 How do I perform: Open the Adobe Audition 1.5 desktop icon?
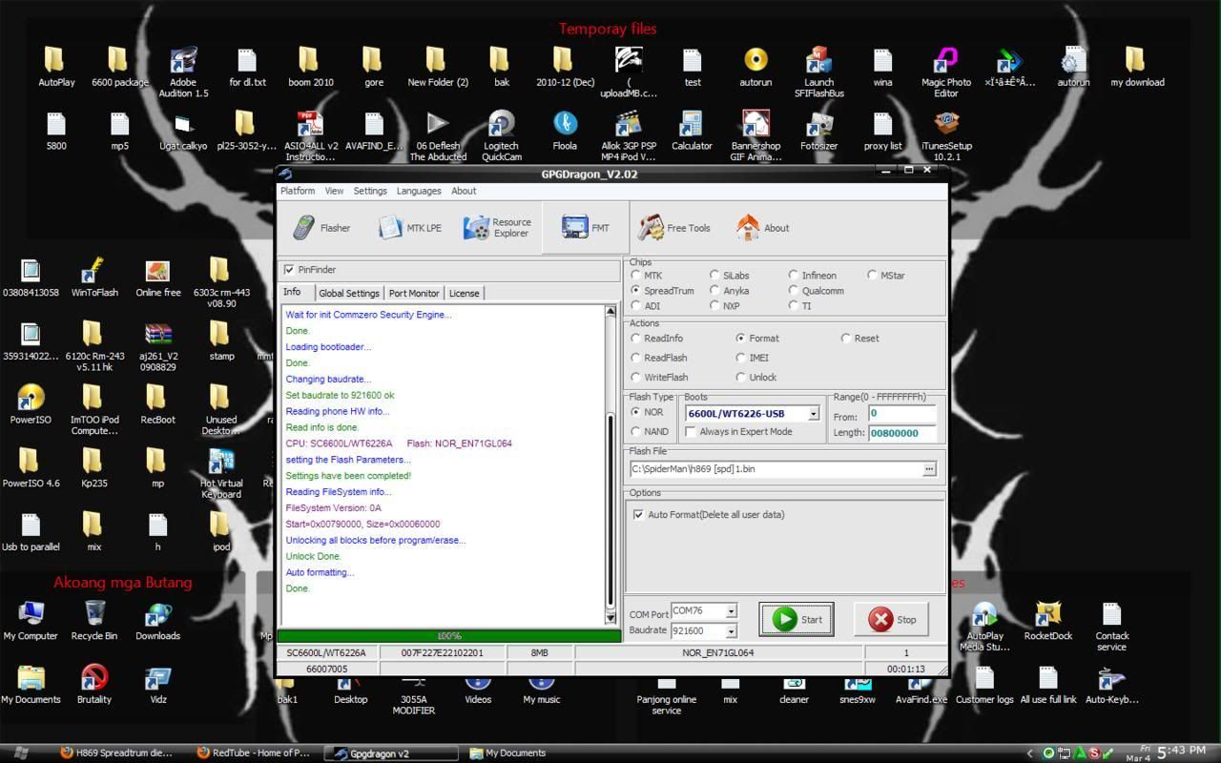pyautogui.click(x=183, y=72)
